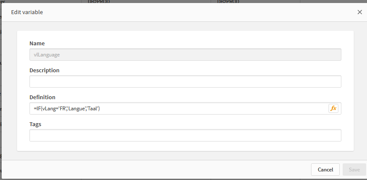Place cursor on 'Taal' in the formula
This screenshot has height=180, width=367.
pos(93,109)
